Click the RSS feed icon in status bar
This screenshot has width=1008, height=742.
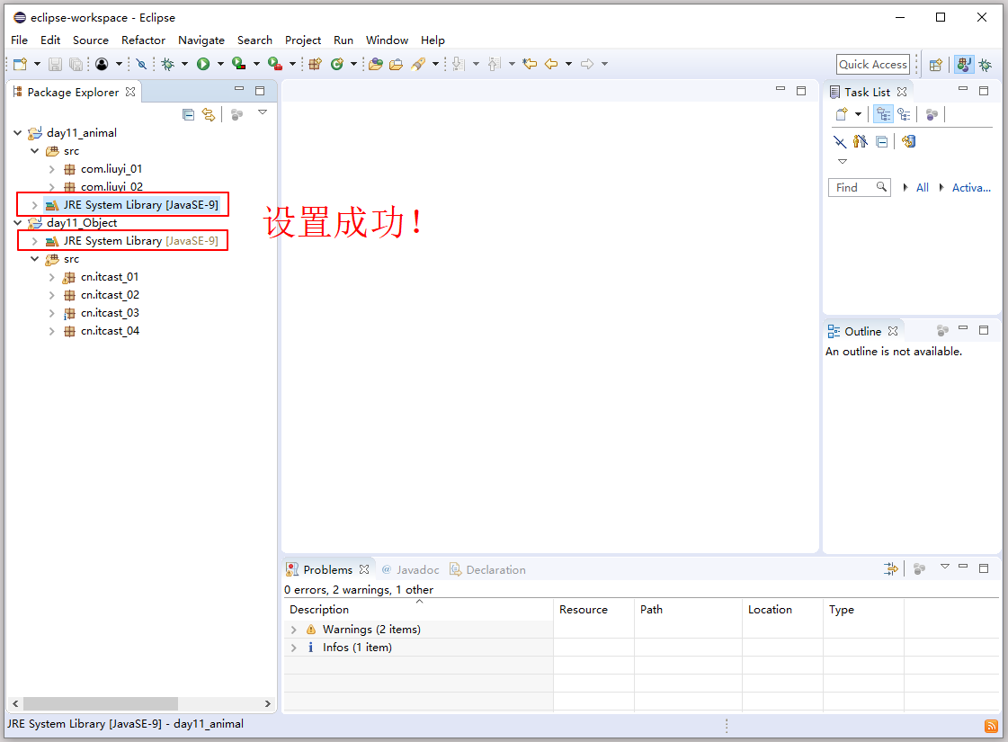[991, 726]
